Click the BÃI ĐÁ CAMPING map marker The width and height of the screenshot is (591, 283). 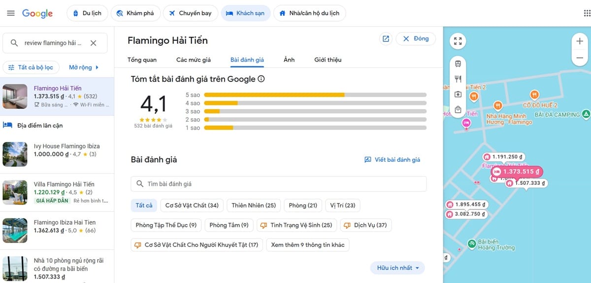coord(586,114)
